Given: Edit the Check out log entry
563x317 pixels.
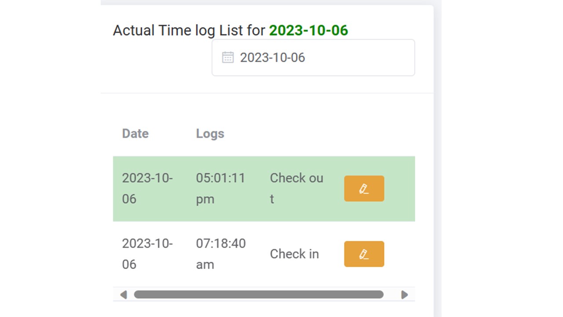Looking at the screenshot, I should [x=364, y=188].
